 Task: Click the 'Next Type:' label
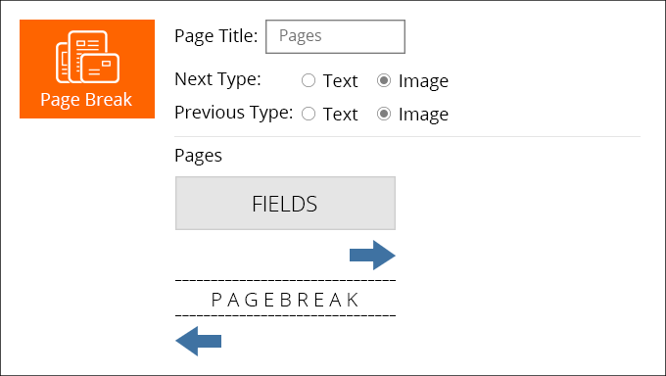pyautogui.click(x=217, y=79)
